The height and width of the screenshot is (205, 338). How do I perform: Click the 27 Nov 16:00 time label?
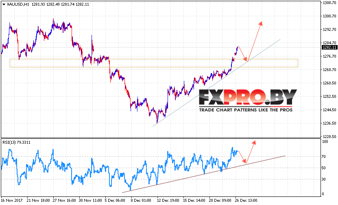64,200
